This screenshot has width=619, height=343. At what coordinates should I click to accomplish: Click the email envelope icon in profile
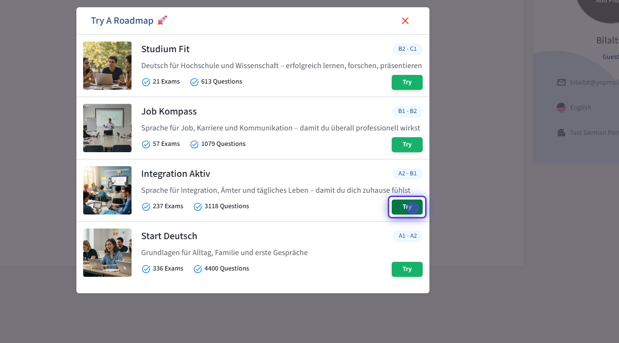point(561,83)
